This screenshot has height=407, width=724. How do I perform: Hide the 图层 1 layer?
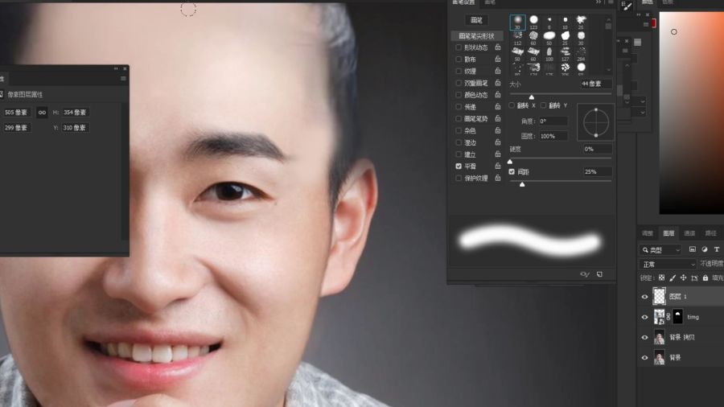[x=644, y=297]
